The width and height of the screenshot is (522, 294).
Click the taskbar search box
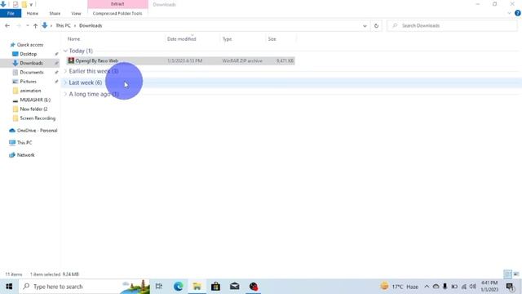pos(84,287)
